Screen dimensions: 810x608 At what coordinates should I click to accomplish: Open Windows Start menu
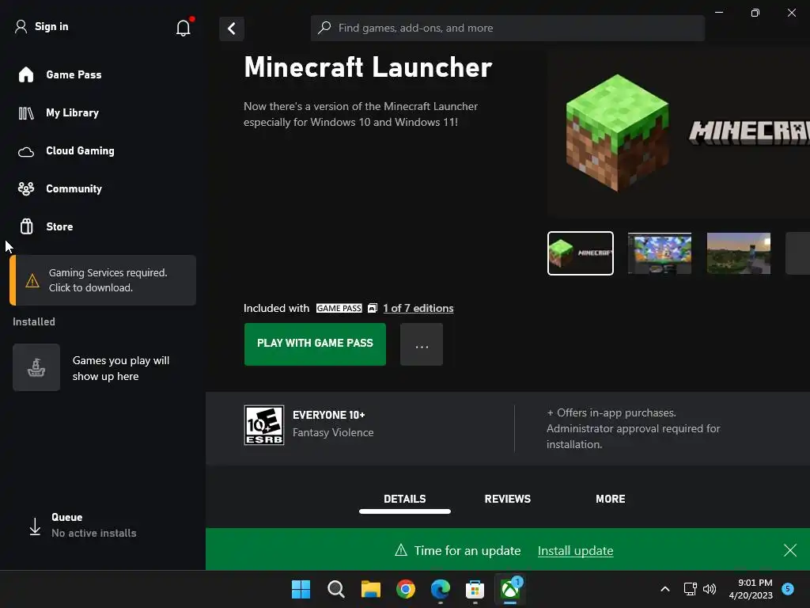tap(301, 589)
